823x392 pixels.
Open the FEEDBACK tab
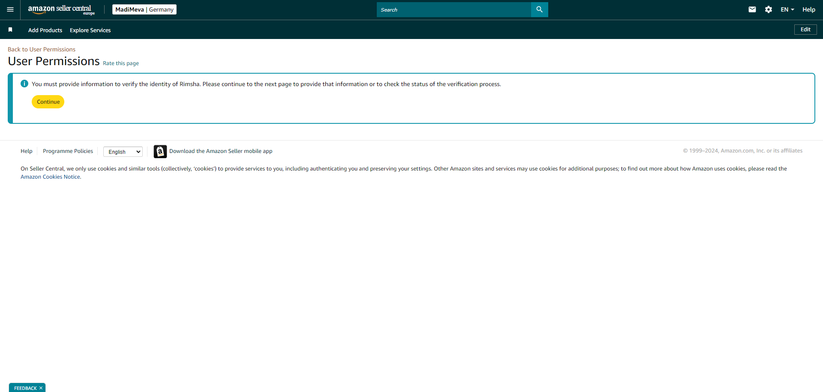[x=25, y=388]
